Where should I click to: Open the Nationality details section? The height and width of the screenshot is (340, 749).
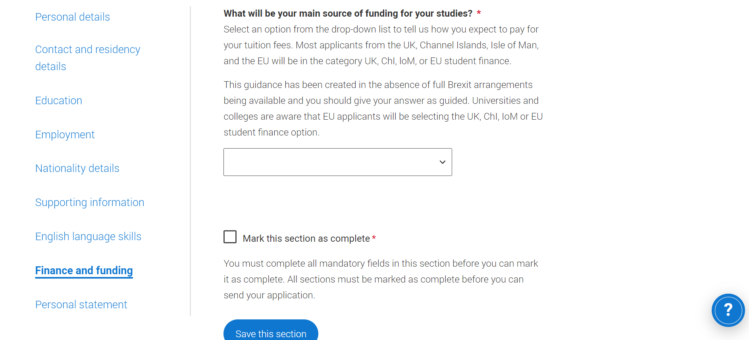77,168
